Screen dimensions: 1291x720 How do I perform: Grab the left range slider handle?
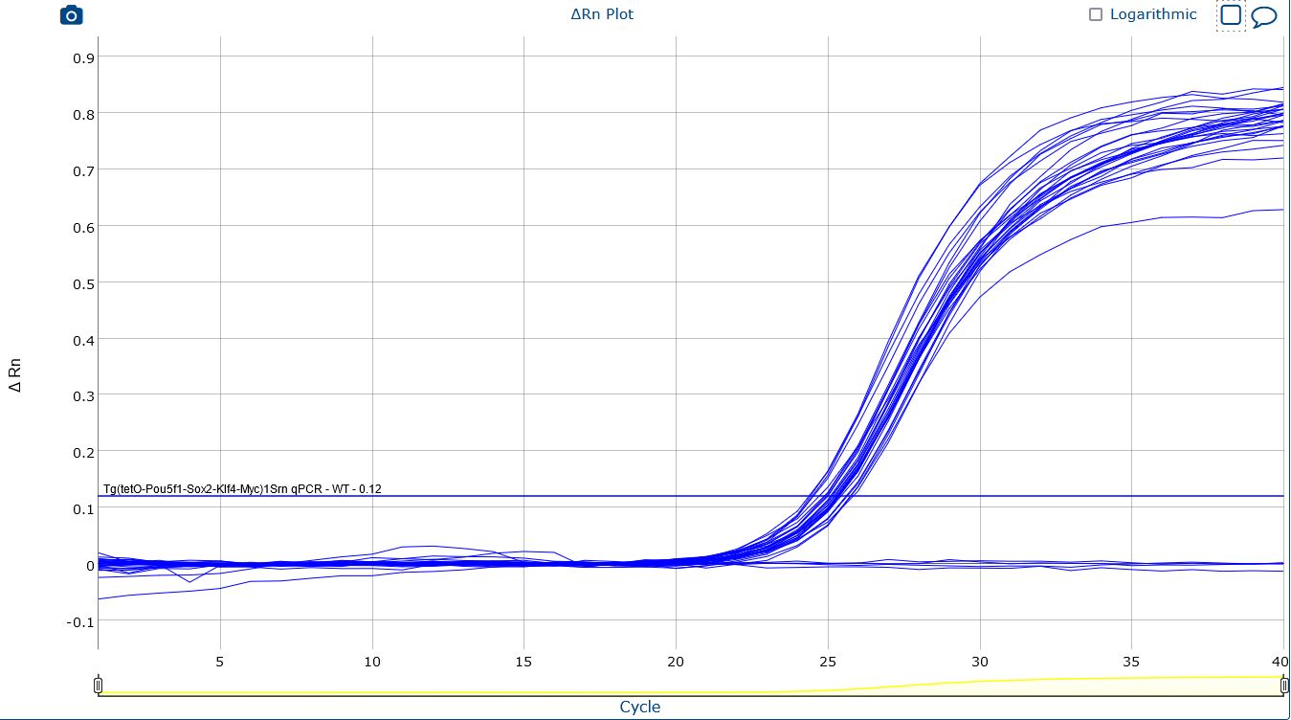click(x=98, y=685)
